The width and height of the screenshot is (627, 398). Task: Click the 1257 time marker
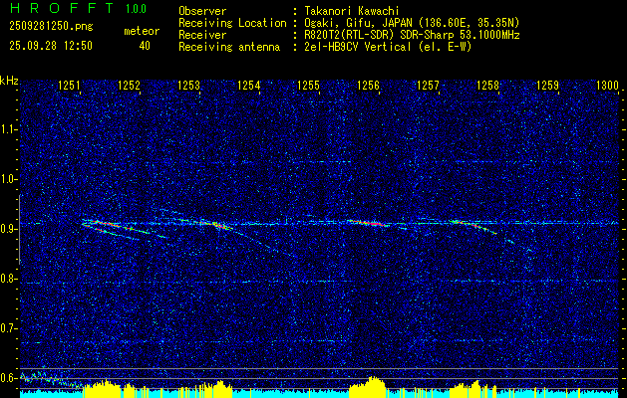coord(428,86)
